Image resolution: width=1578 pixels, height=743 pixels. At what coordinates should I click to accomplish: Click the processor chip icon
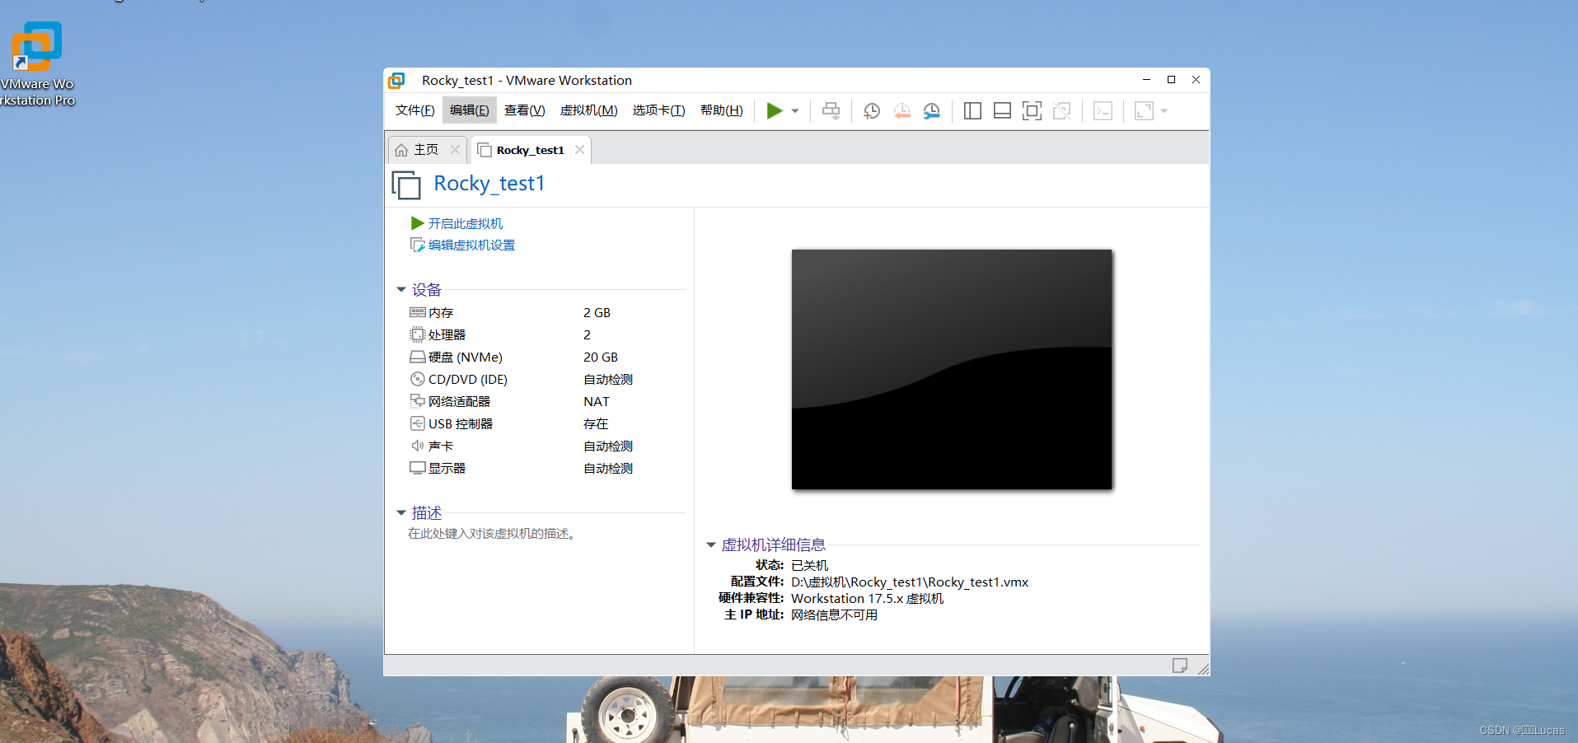(418, 334)
